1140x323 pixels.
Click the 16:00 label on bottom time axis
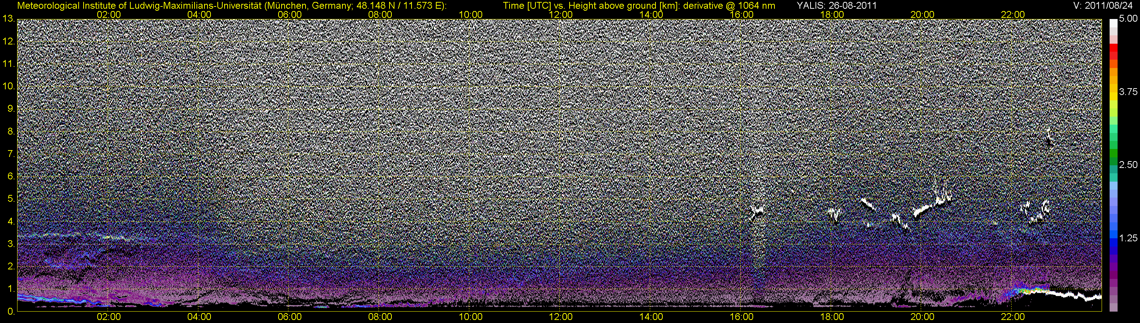coord(742,317)
